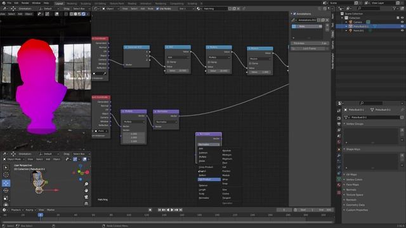Choose Subtract in the vector operation menu
This screenshot has height=228, width=406.
coord(203,153)
